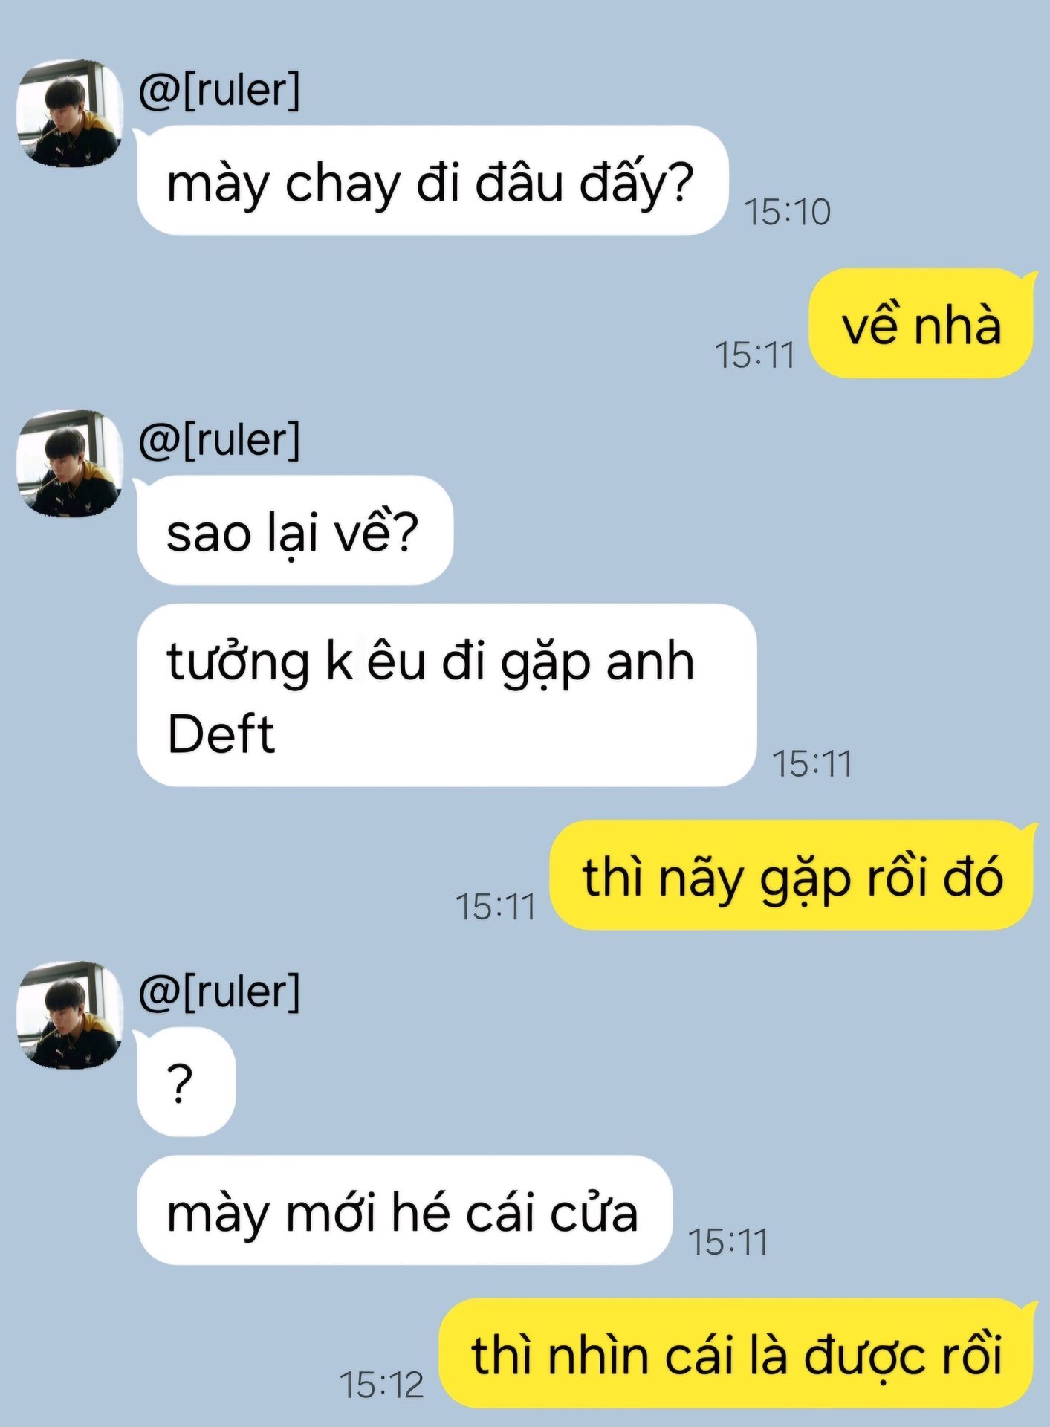Tap @[ruler] name above the "?" bubble
Viewport: 1050px width, 1427px height.
point(219,991)
